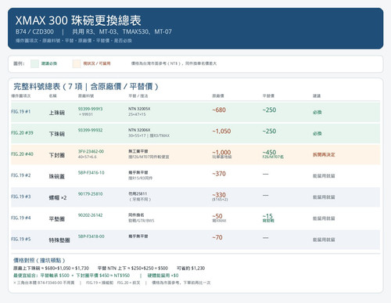The width and height of the screenshot is (391, 303).
Task: Click part number 93399-999Y3
Action: coord(90,109)
